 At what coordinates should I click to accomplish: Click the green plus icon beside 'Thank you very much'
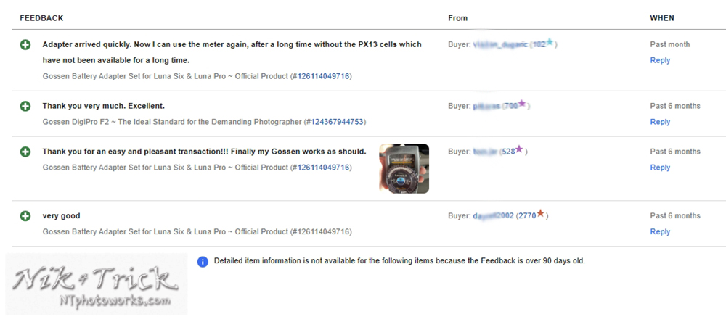coord(25,106)
